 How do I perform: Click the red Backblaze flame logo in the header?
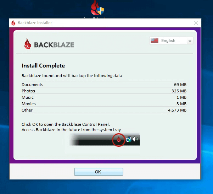28,44
